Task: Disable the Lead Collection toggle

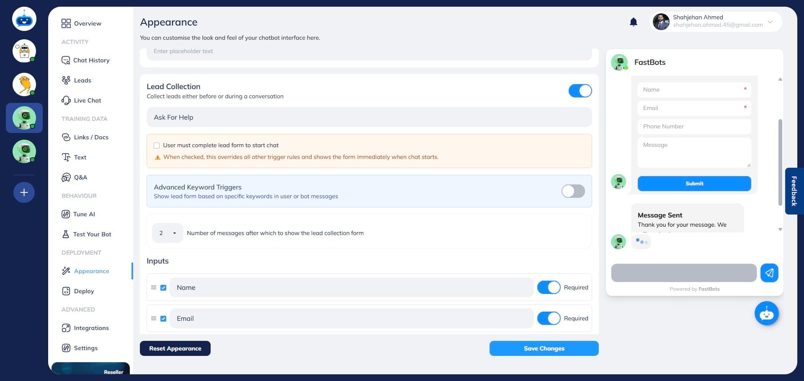Action: pyautogui.click(x=580, y=91)
